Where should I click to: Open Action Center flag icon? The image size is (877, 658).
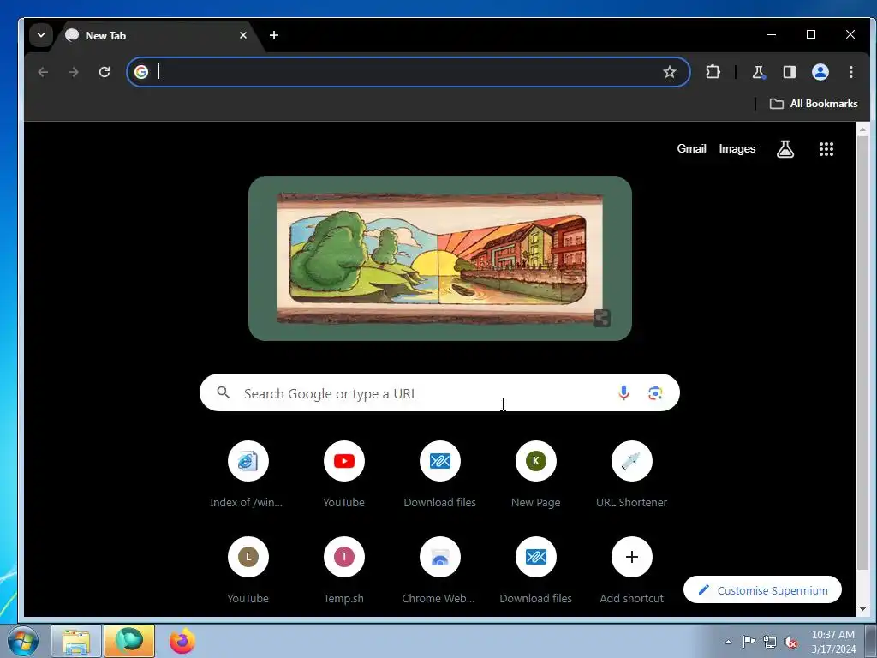tap(749, 642)
